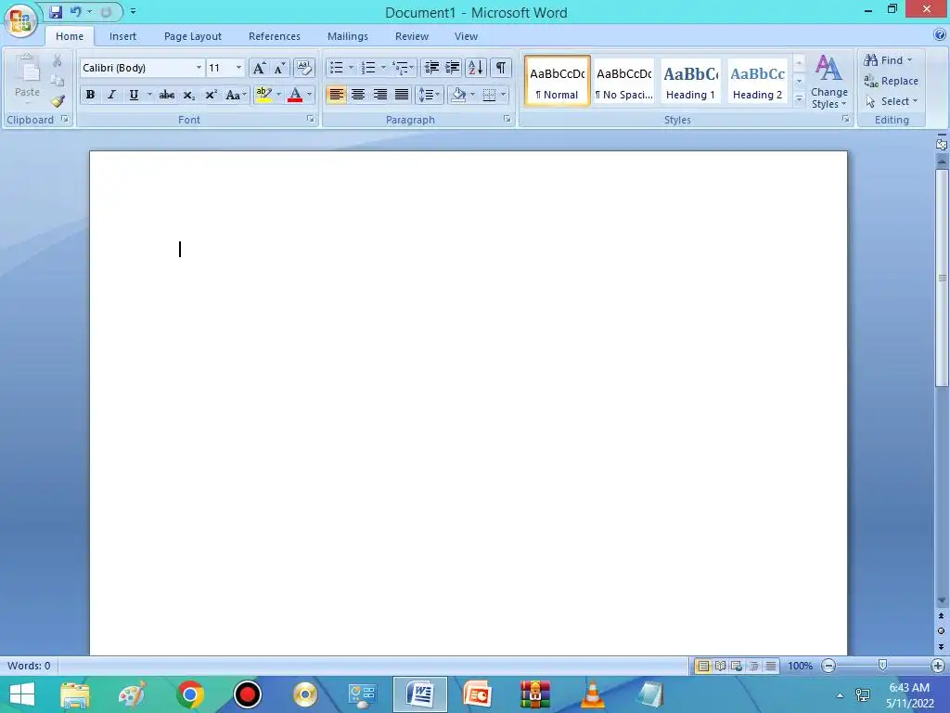
Task: Open the Select menu
Action: [x=892, y=101]
